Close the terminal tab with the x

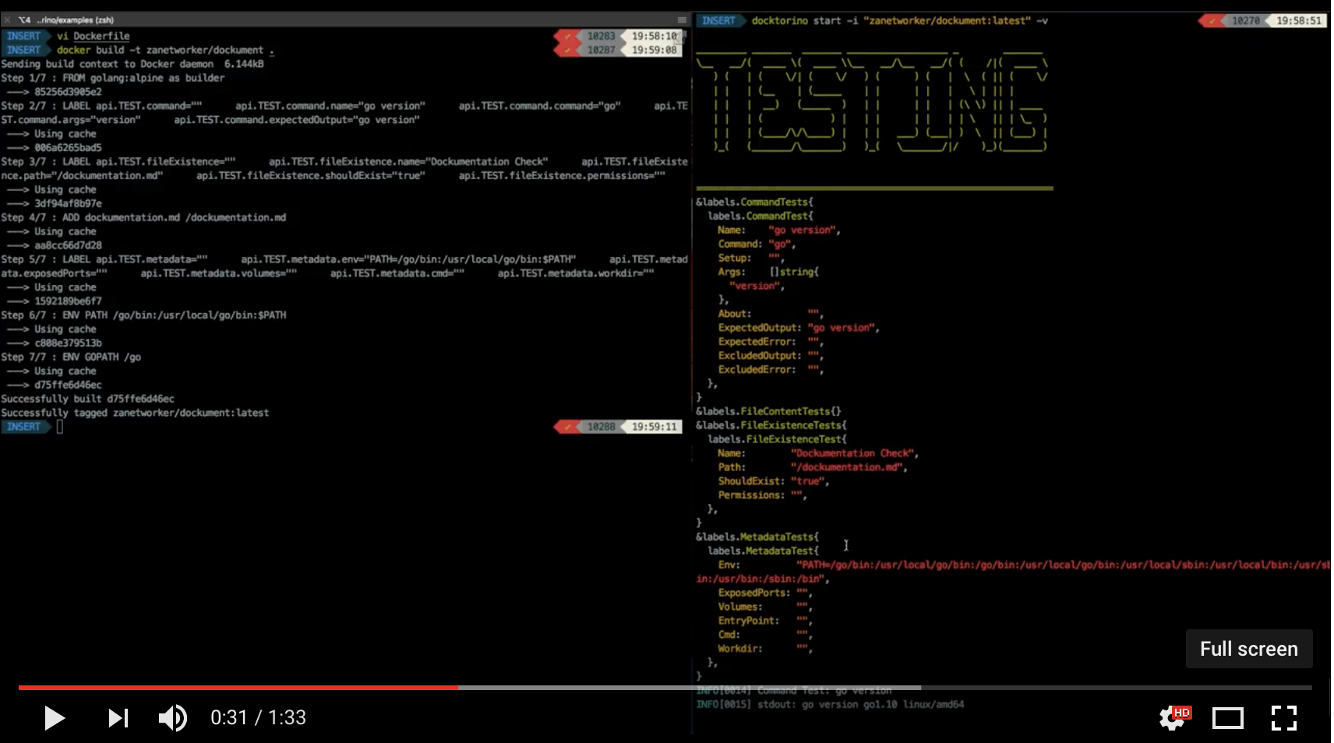pos(7,19)
